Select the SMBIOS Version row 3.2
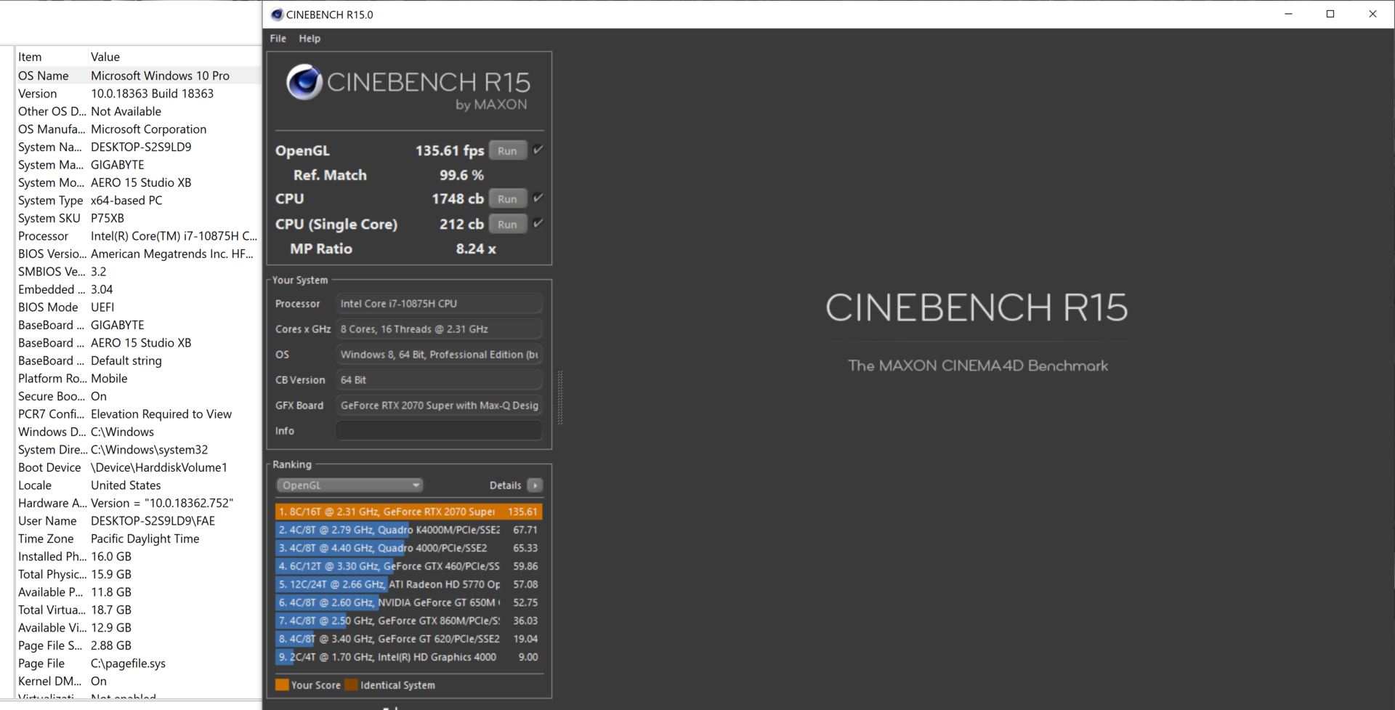This screenshot has width=1395, height=710. tap(138, 272)
